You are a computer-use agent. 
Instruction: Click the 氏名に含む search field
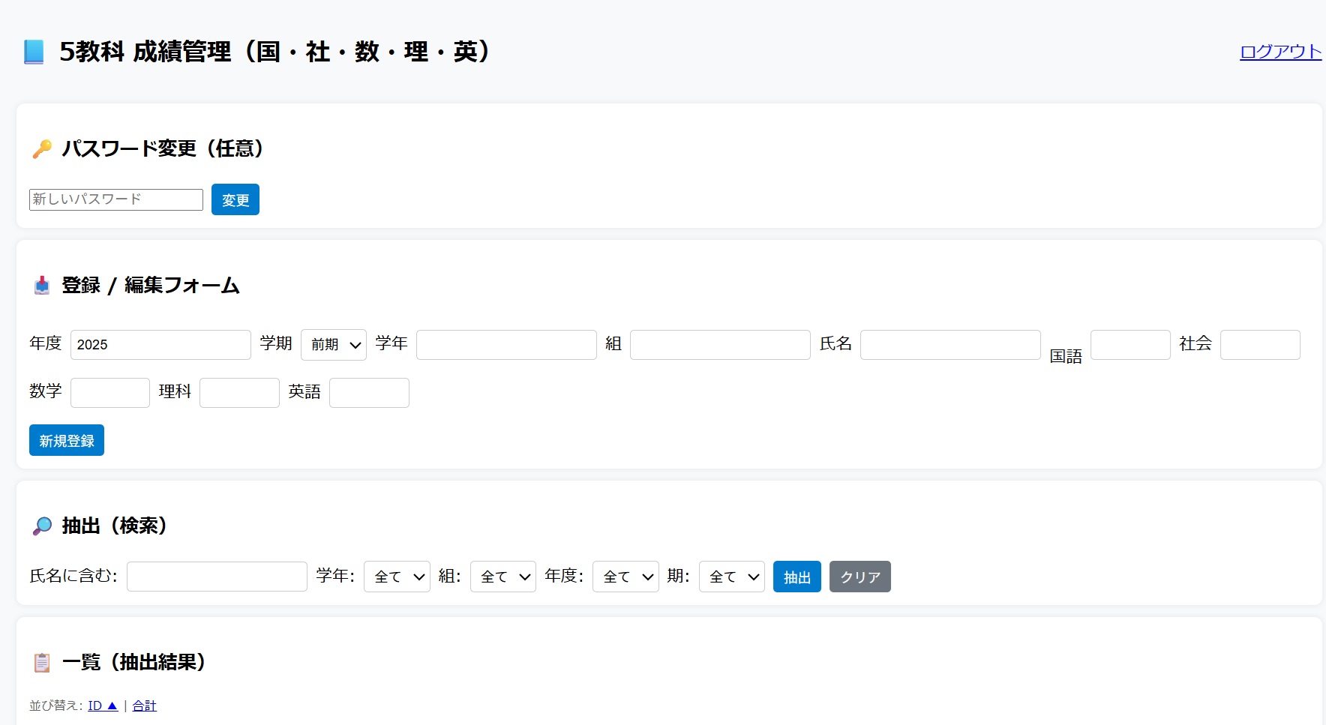pos(217,577)
